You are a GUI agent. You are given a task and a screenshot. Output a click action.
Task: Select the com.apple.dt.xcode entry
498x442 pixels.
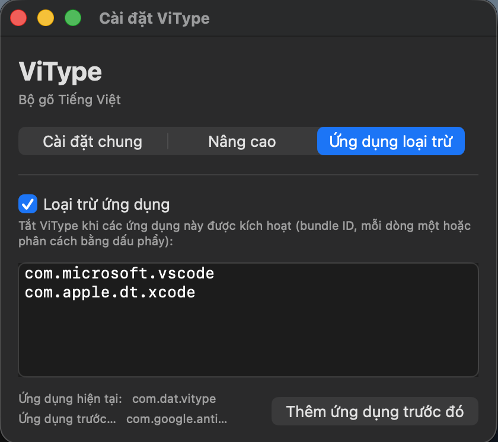[x=110, y=292]
